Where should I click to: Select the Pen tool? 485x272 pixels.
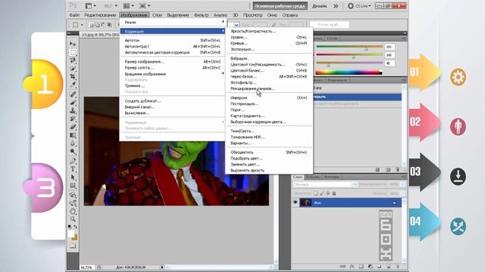click(x=73, y=161)
